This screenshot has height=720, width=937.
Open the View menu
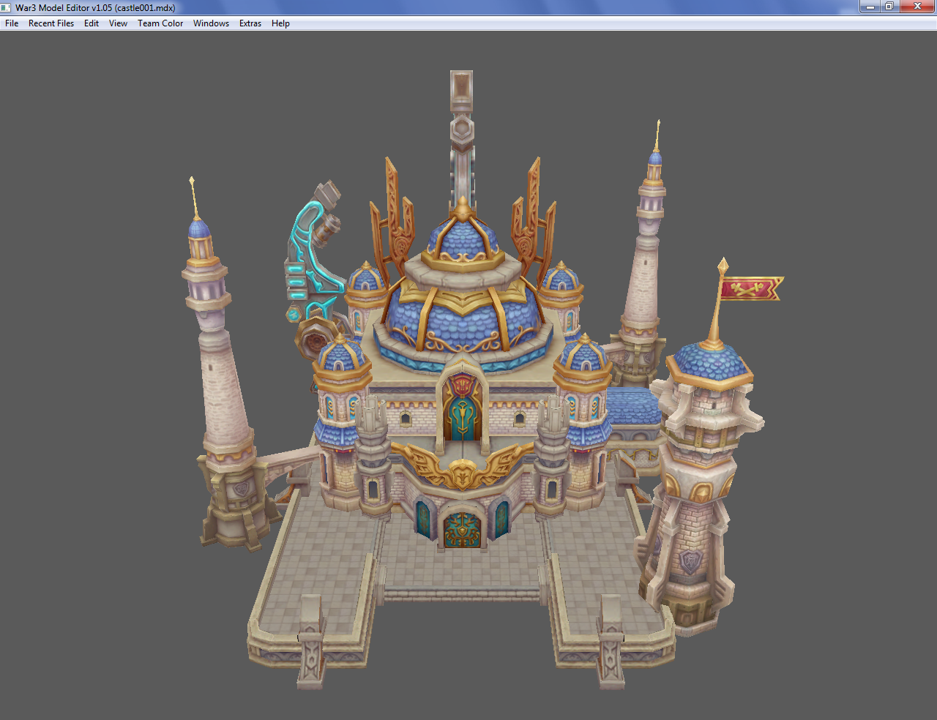tap(118, 23)
